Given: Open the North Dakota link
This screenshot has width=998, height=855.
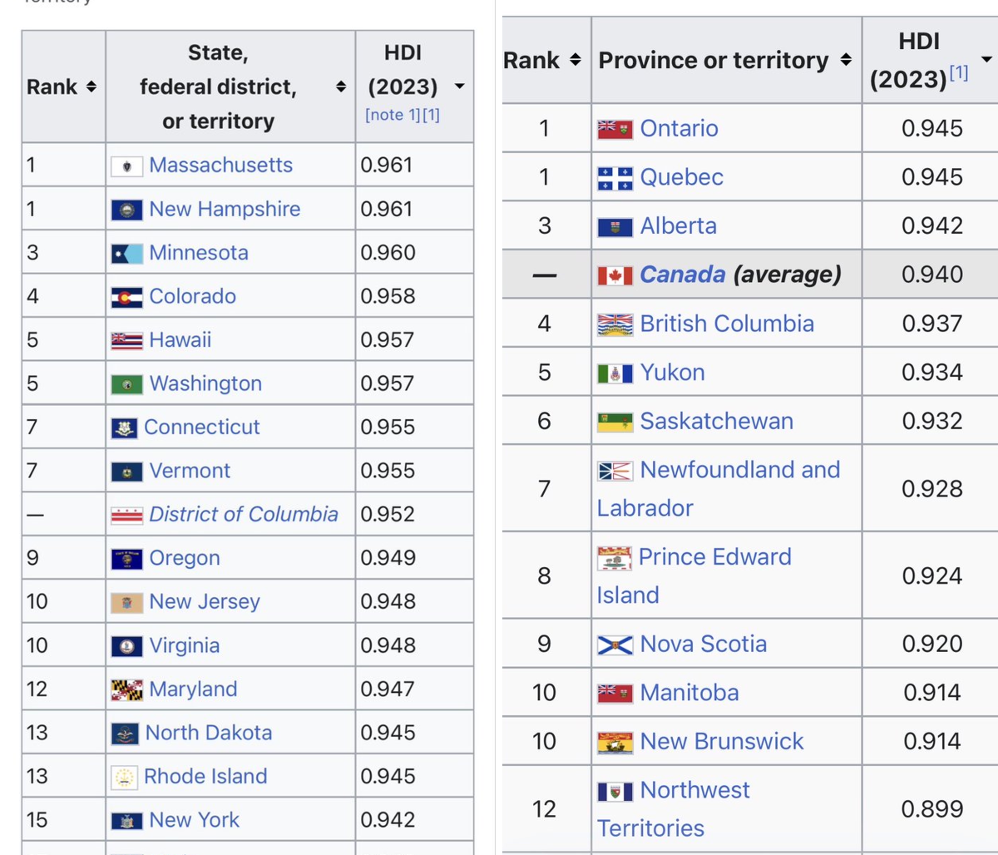Looking at the screenshot, I should click(x=209, y=733).
